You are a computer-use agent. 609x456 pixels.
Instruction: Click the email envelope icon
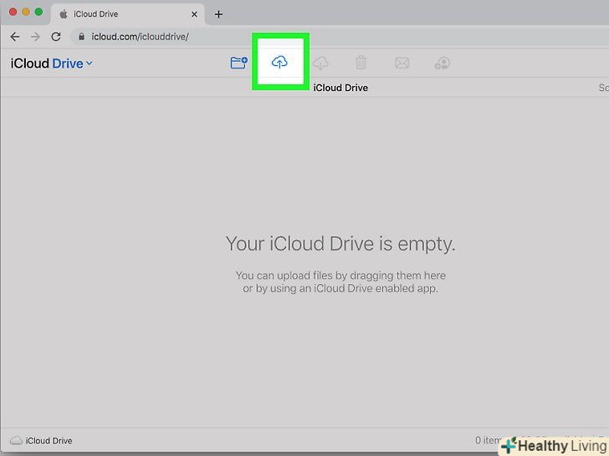(x=402, y=63)
